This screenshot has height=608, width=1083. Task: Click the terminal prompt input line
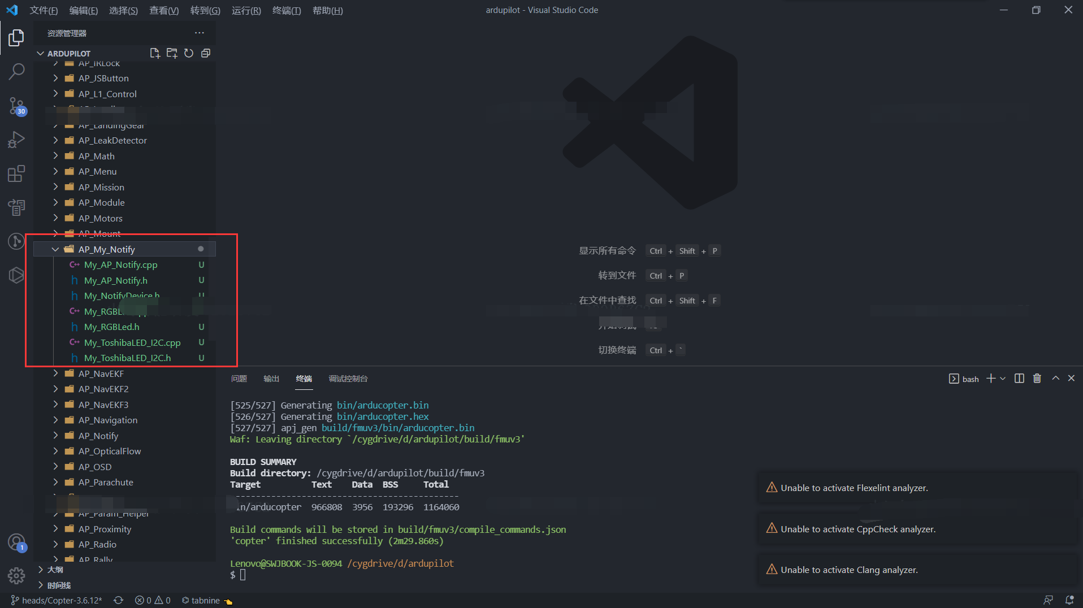pyautogui.click(x=237, y=575)
